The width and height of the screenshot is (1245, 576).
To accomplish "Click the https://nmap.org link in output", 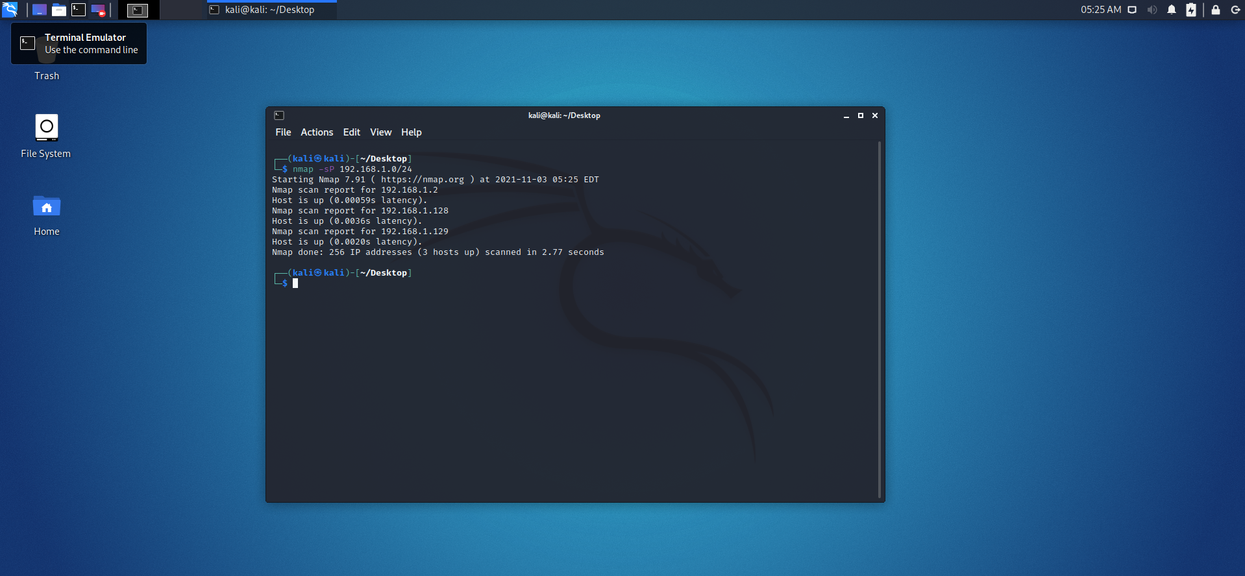I will pyautogui.click(x=423, y=180).
